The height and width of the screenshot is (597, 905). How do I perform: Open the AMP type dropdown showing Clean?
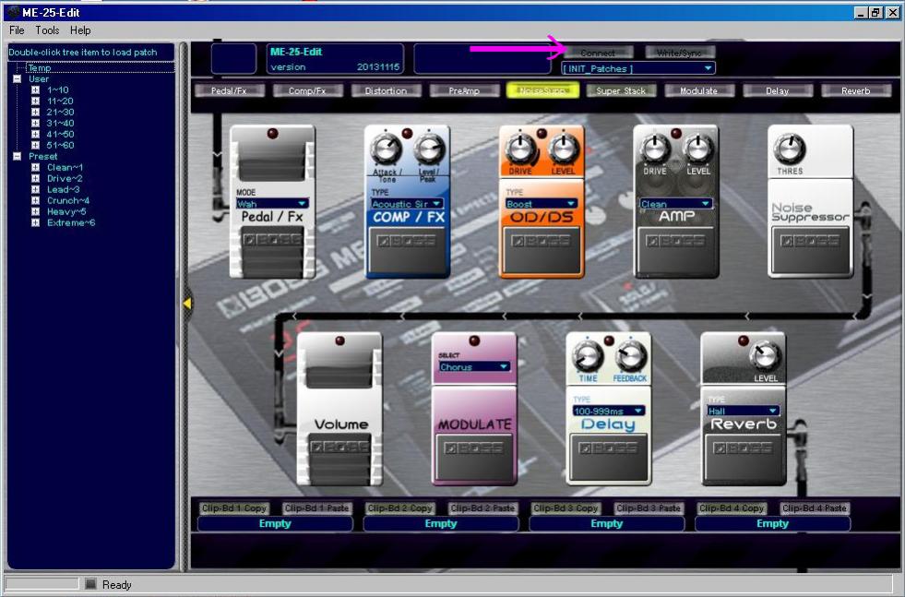tap(676, 204)
